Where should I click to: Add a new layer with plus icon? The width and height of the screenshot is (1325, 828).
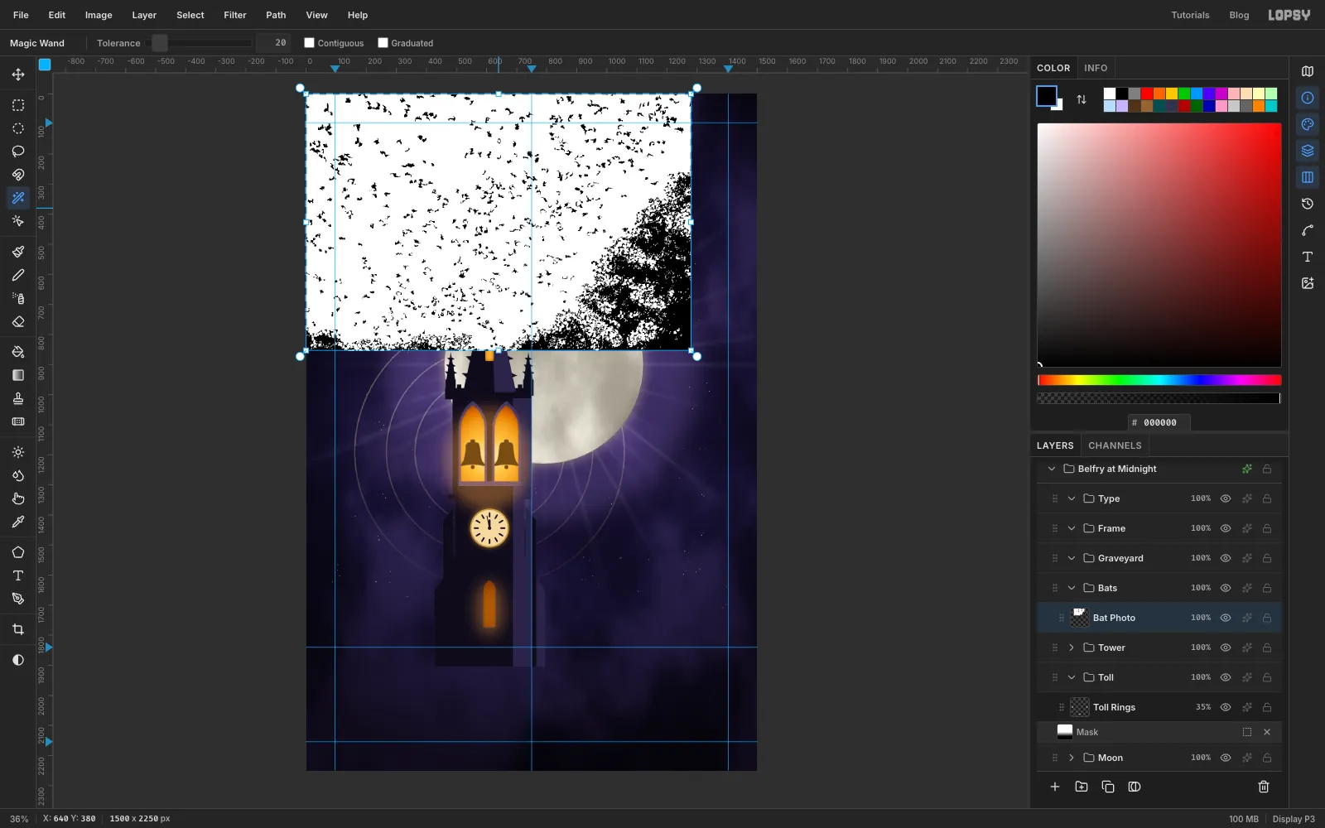1055,787
